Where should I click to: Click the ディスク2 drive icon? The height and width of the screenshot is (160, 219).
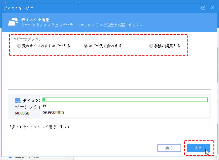click(x=18, y=100)
